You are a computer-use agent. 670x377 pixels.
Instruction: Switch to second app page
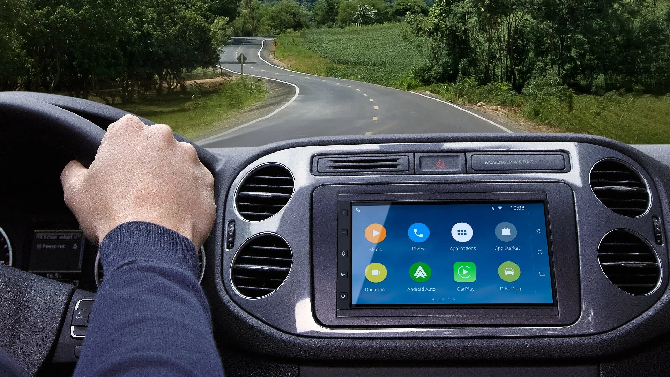pyautogui.click(x=439, y=299)
